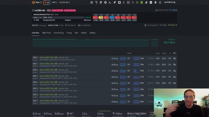This screenshot has height=117, width=209.
Task: Click the stopwatch icon in top toolbar
Action: tap(155, 2)
